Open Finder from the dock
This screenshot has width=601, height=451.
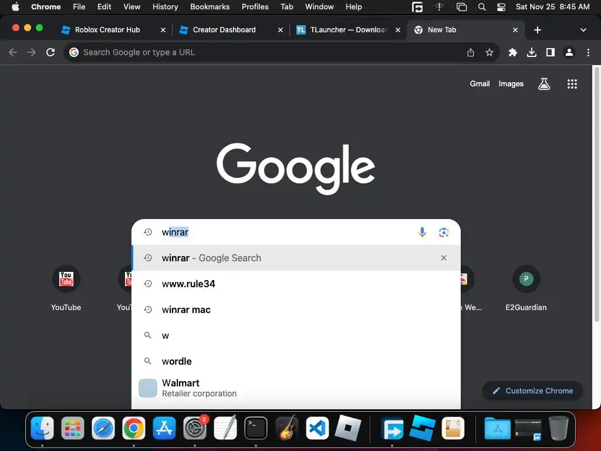tap(42, 428)
